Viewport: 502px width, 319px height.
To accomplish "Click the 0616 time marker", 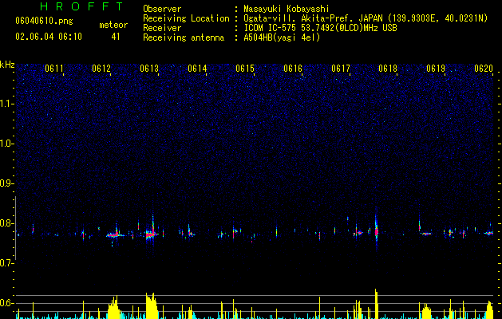I will click(293, 69).
